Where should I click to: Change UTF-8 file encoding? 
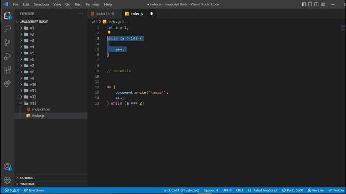[x=227, y=190]
